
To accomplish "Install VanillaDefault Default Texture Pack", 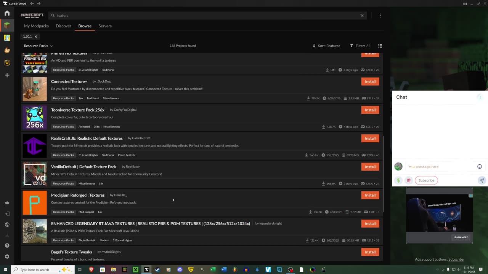I will click(x=370, y=167).
